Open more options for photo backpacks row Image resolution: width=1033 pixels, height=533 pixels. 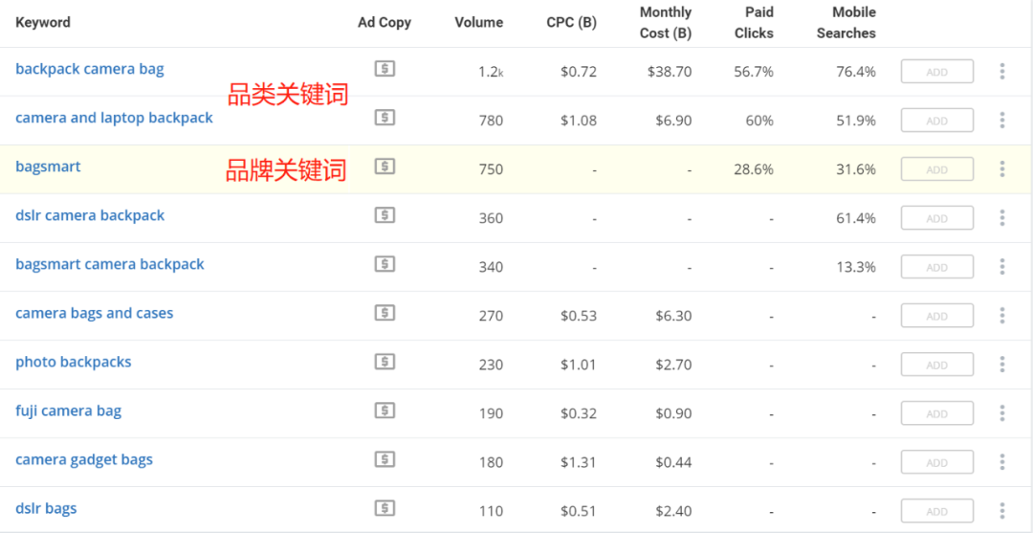tap(1002, 365)
